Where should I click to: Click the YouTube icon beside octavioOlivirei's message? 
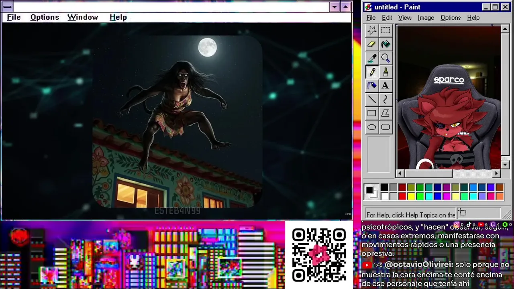pos(367,265)
